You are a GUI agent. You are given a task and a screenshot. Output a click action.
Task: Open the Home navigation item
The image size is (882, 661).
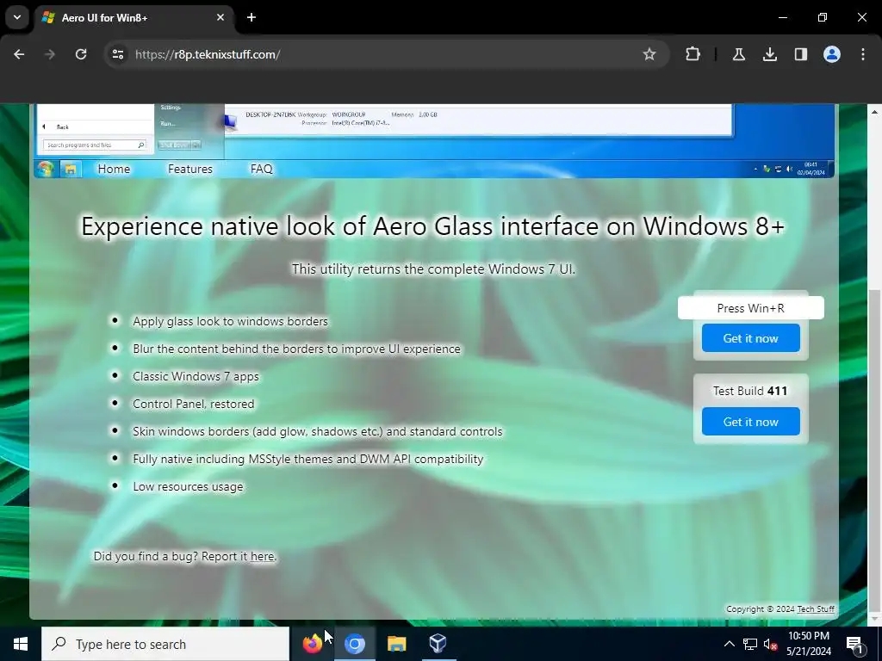(x=114, y=170)
